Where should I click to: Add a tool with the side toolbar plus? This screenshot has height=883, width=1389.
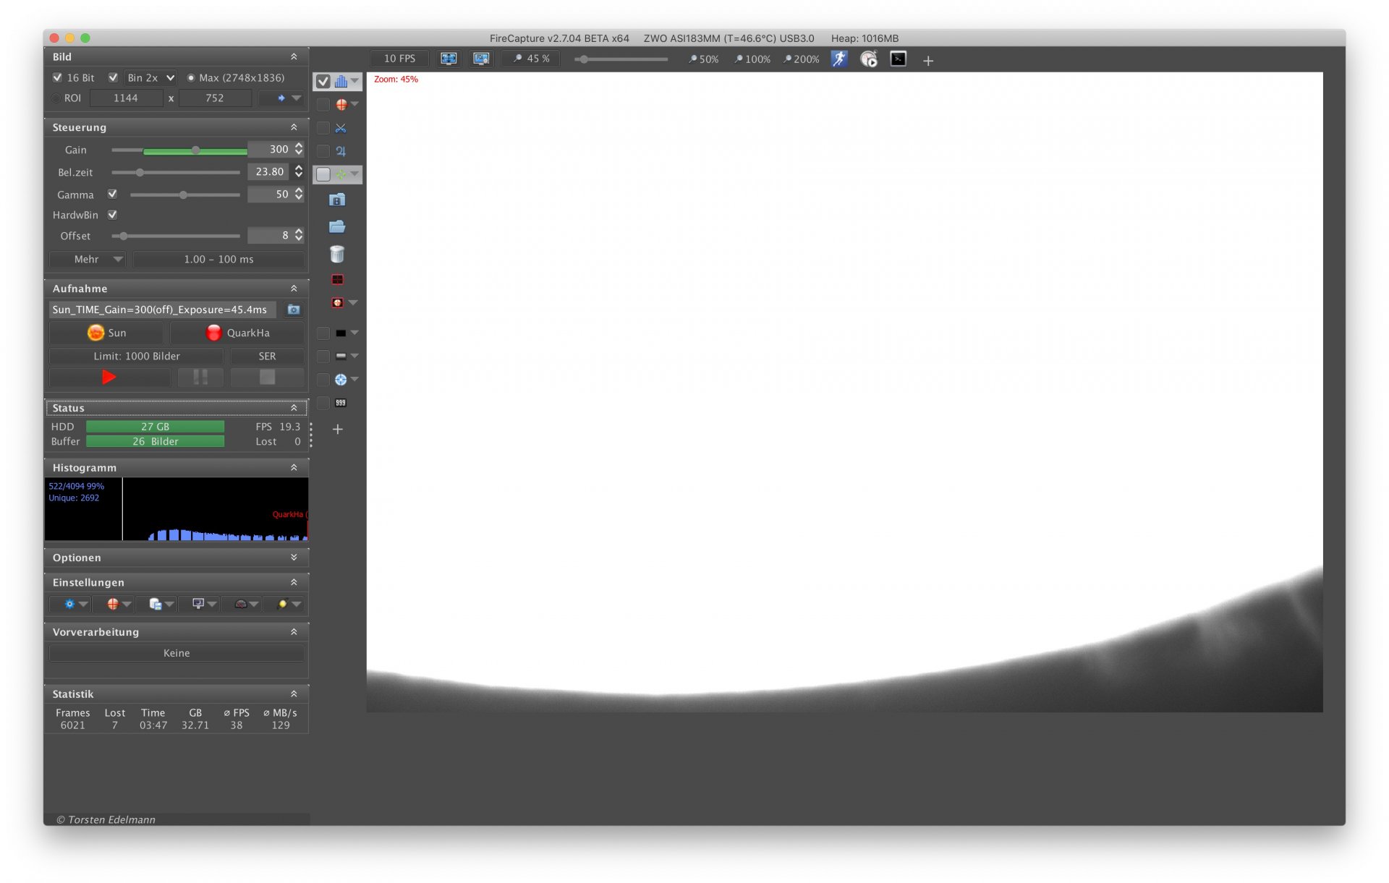(337, 429)
